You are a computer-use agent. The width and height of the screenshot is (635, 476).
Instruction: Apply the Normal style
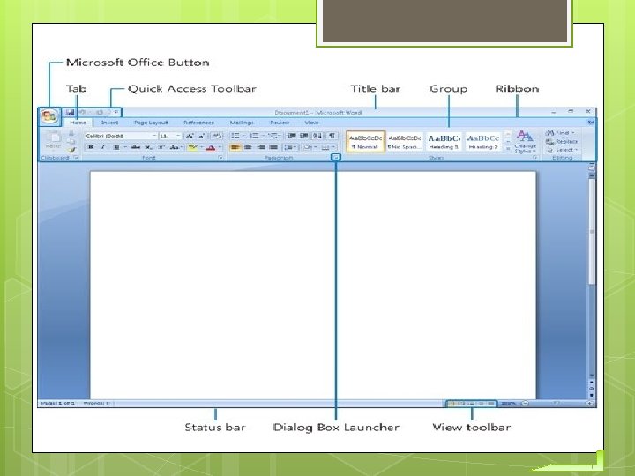pyautogui.click(x=365, y=142)
